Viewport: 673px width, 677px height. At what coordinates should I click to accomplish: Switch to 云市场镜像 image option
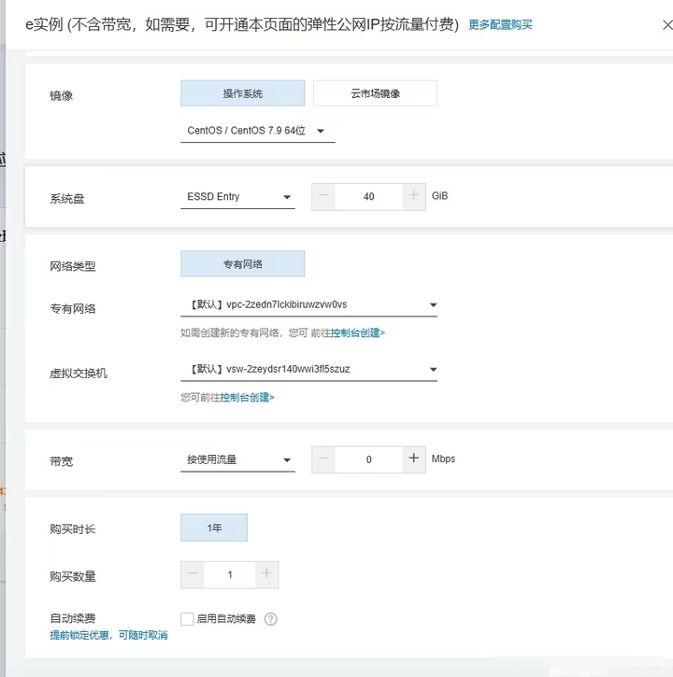coord(375,93)
